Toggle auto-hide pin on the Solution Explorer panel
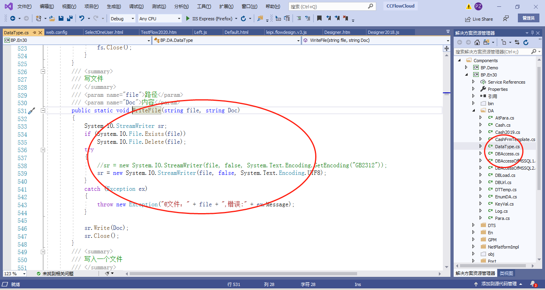The width and height of the screenshot is (545, 290). [533, 33]
